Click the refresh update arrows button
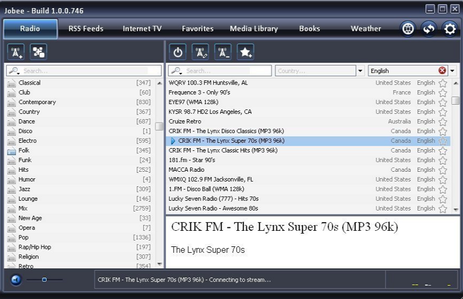The height and width of the screenshot is (299, 463). point(429,29)
